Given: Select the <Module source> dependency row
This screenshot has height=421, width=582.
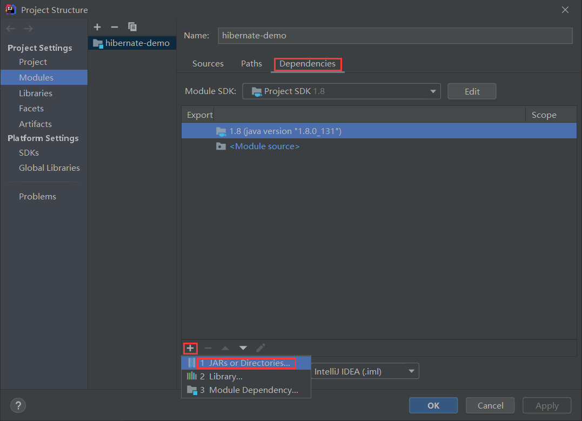Looking at the screenshot, I should pyautogui.click(x=379, y=146).
